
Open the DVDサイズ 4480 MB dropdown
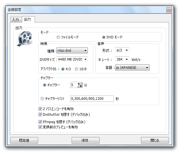(72, 59)
